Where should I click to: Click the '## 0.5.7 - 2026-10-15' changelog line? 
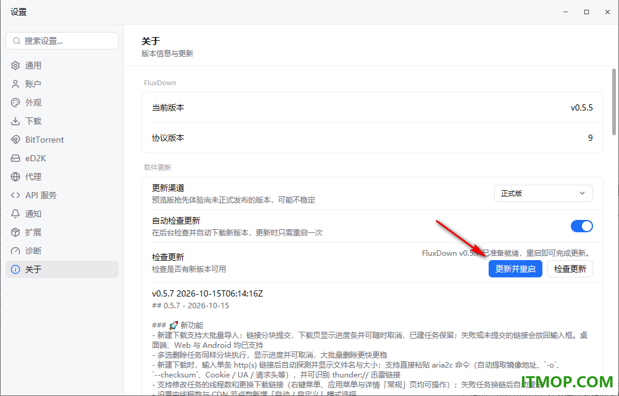(190, 306)
